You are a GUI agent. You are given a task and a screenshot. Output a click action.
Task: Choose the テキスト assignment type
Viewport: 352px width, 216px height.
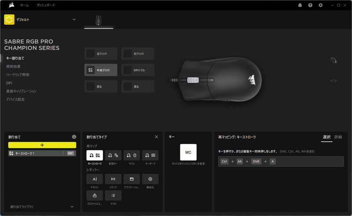tap(95, 179)
